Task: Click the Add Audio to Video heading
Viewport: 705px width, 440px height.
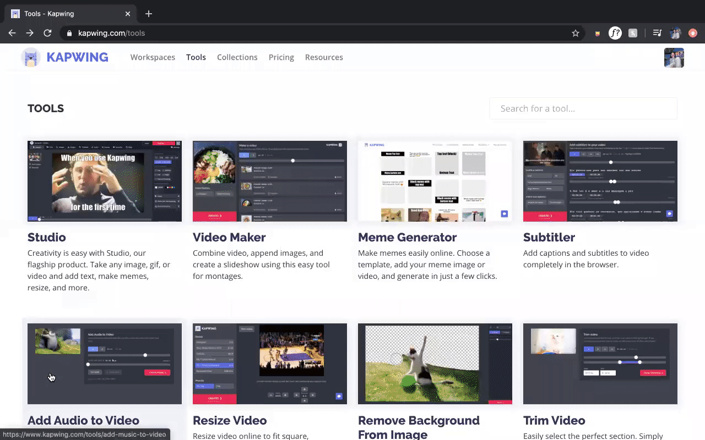Action: tap(83, 420)
